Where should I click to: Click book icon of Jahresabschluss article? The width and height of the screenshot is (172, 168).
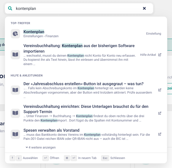pyautogui.click(x=15, y=90)
